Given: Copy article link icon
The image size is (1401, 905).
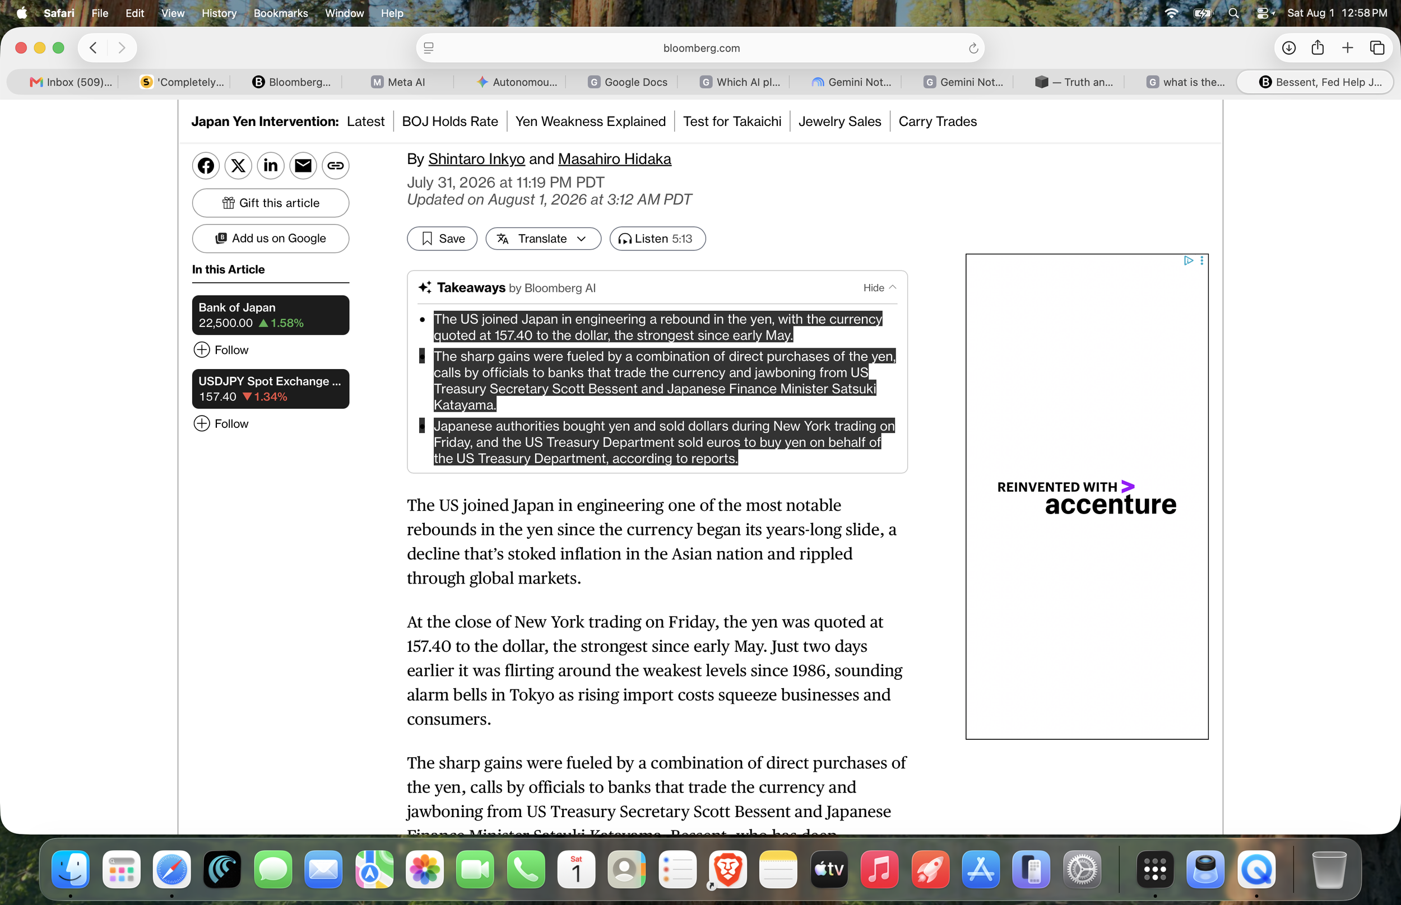Looking at the screenshot, I should coord(335,166).
